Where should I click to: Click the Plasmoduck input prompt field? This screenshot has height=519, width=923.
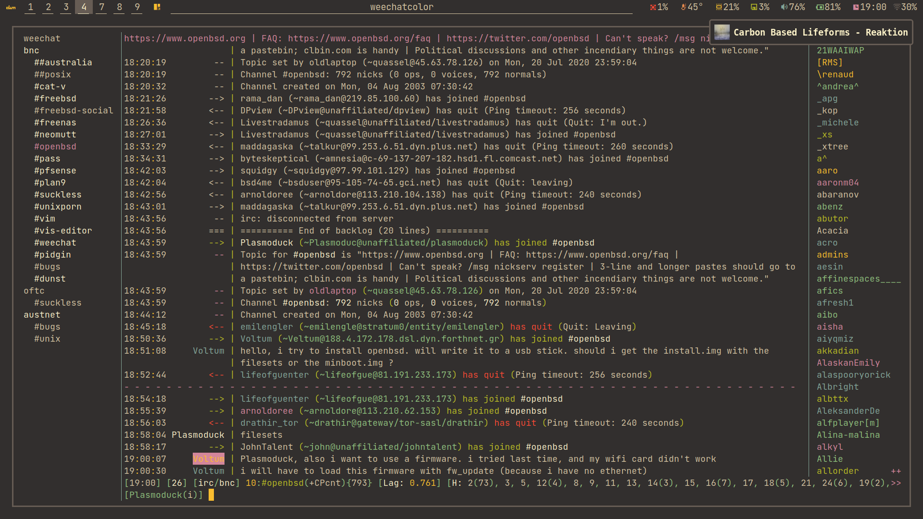point(163,495)
